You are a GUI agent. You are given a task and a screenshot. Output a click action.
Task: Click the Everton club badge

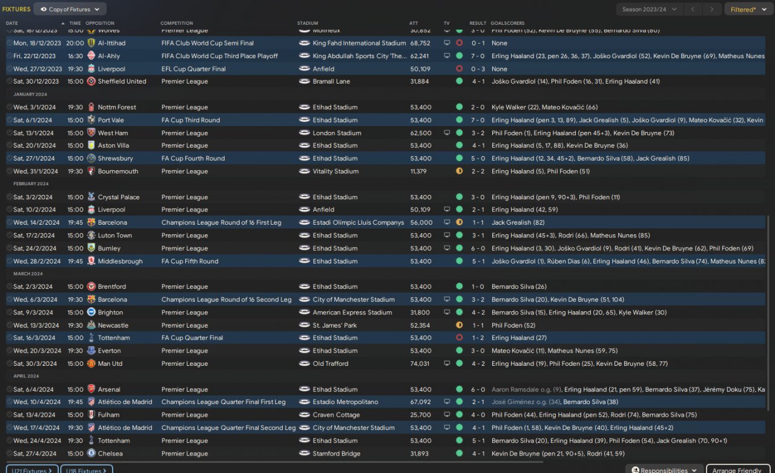(x=91, y=351)
